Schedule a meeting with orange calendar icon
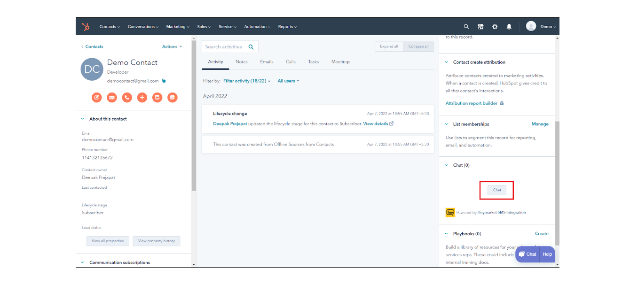 click(x=173, y=98)
